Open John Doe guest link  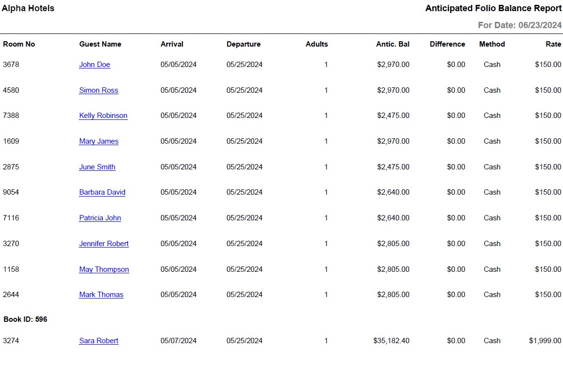click(x=94, y=65)
